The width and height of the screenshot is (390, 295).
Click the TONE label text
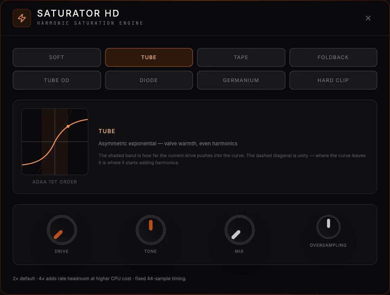[x=150, y=251]
